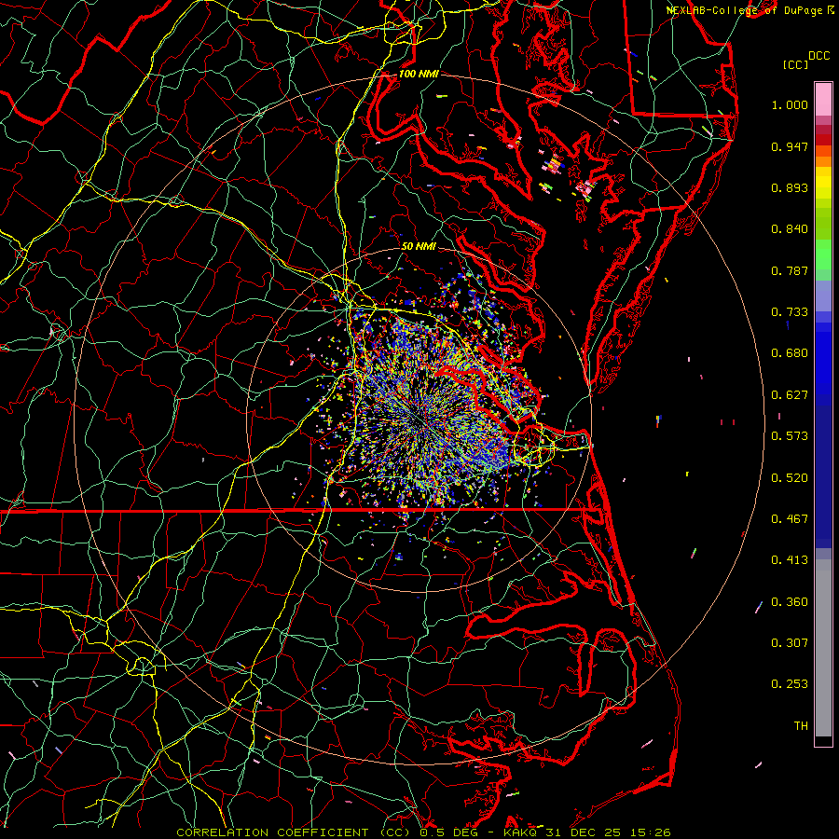Click the 0.573 color scale value
This screenshot has width=839, height=839.
click(790, 436)
